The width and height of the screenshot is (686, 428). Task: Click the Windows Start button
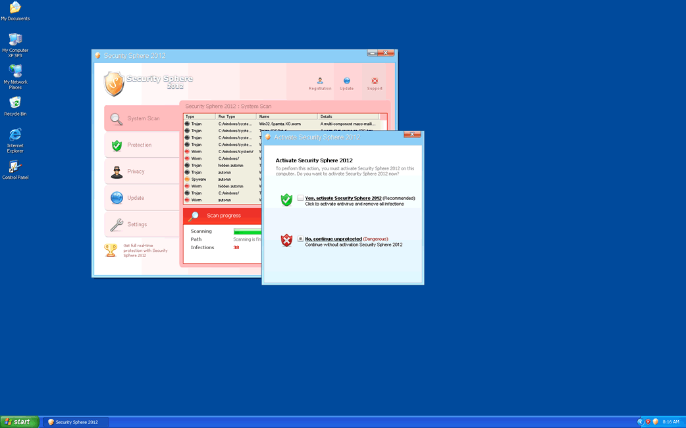tap(19, 422)
